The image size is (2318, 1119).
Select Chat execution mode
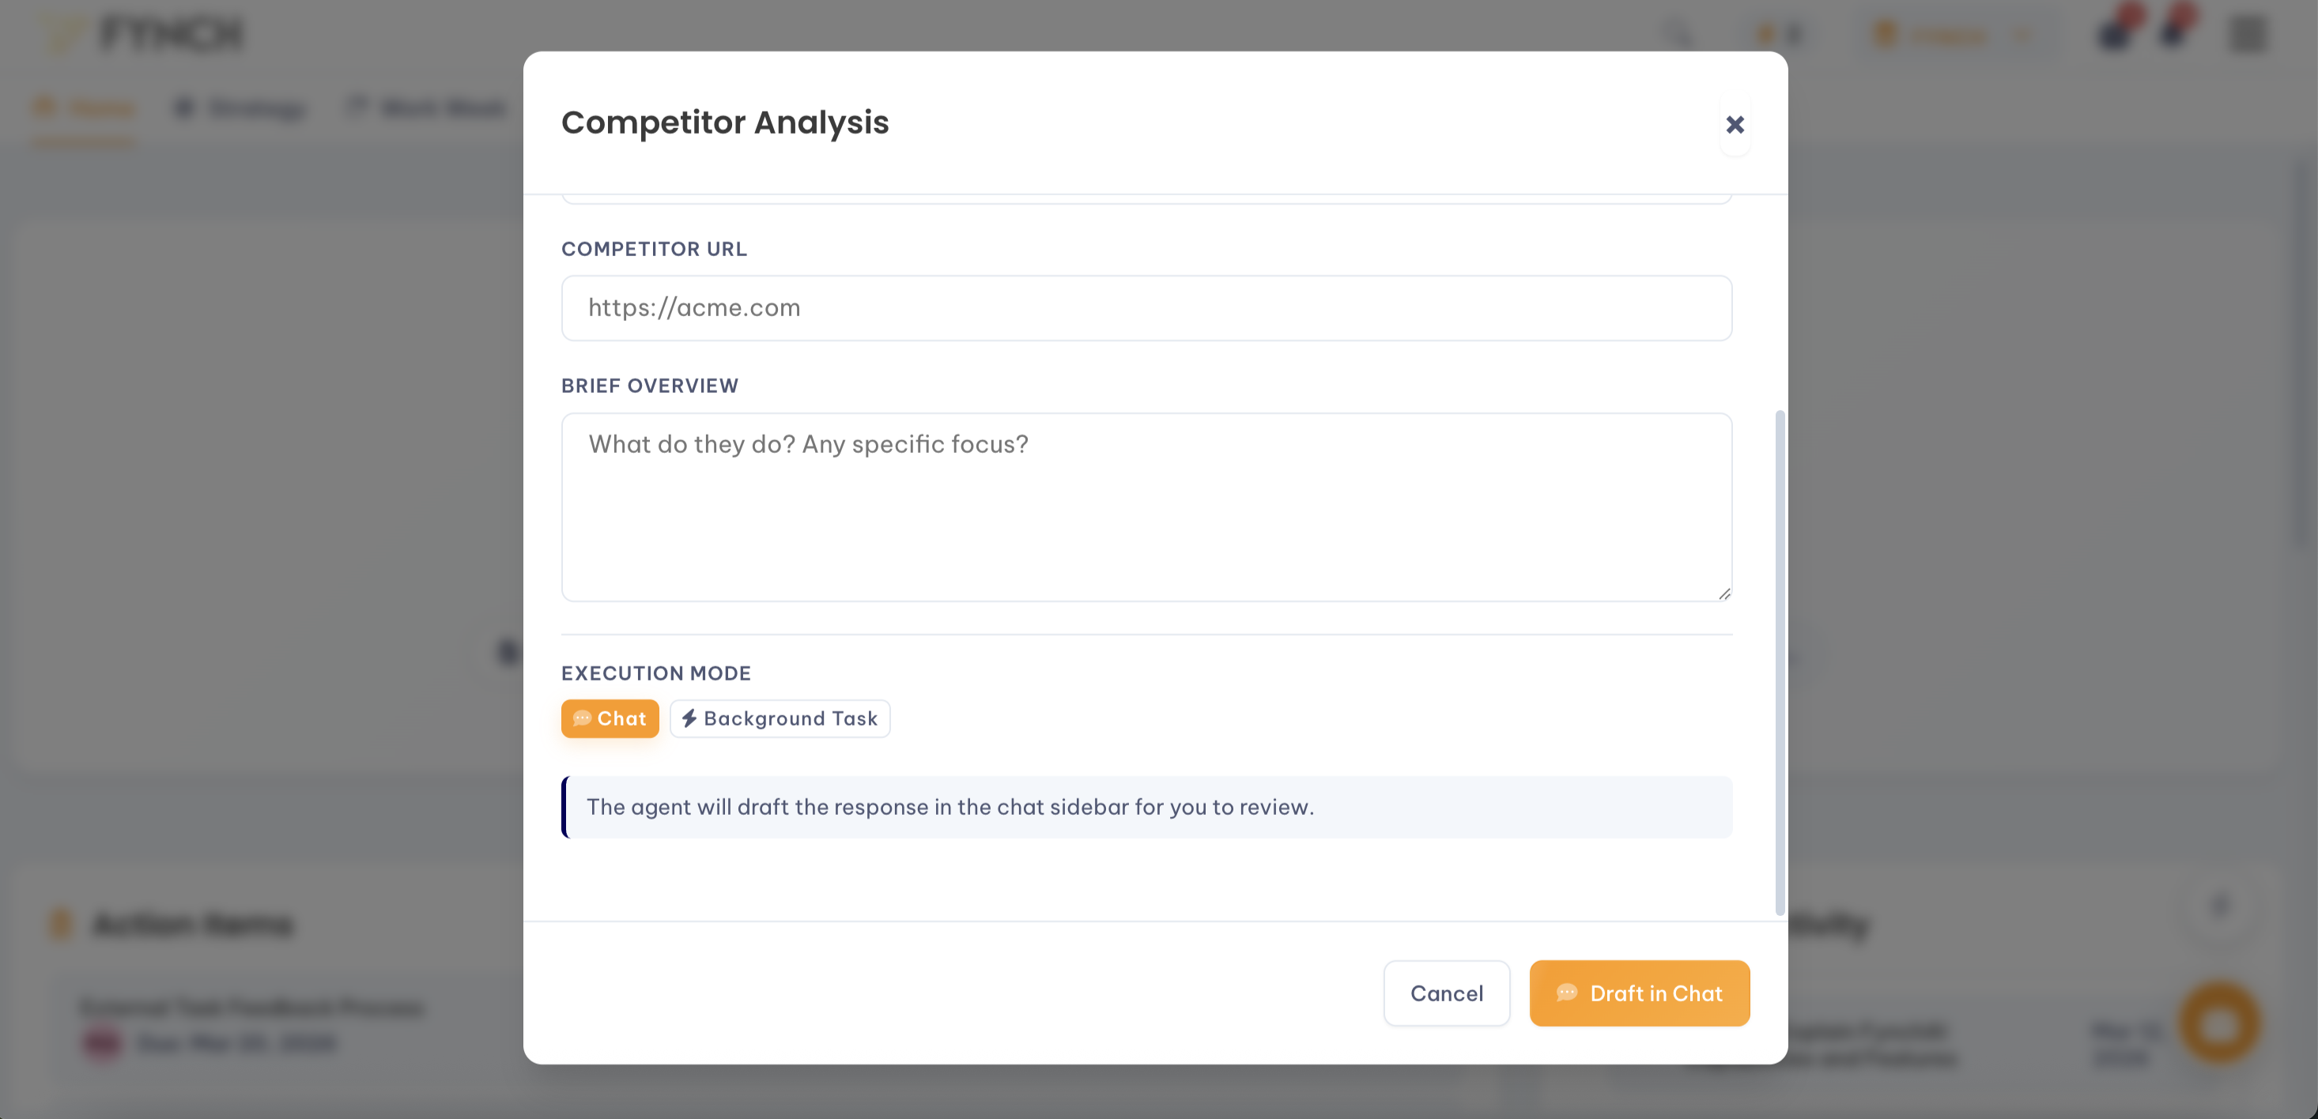(610, 718)
